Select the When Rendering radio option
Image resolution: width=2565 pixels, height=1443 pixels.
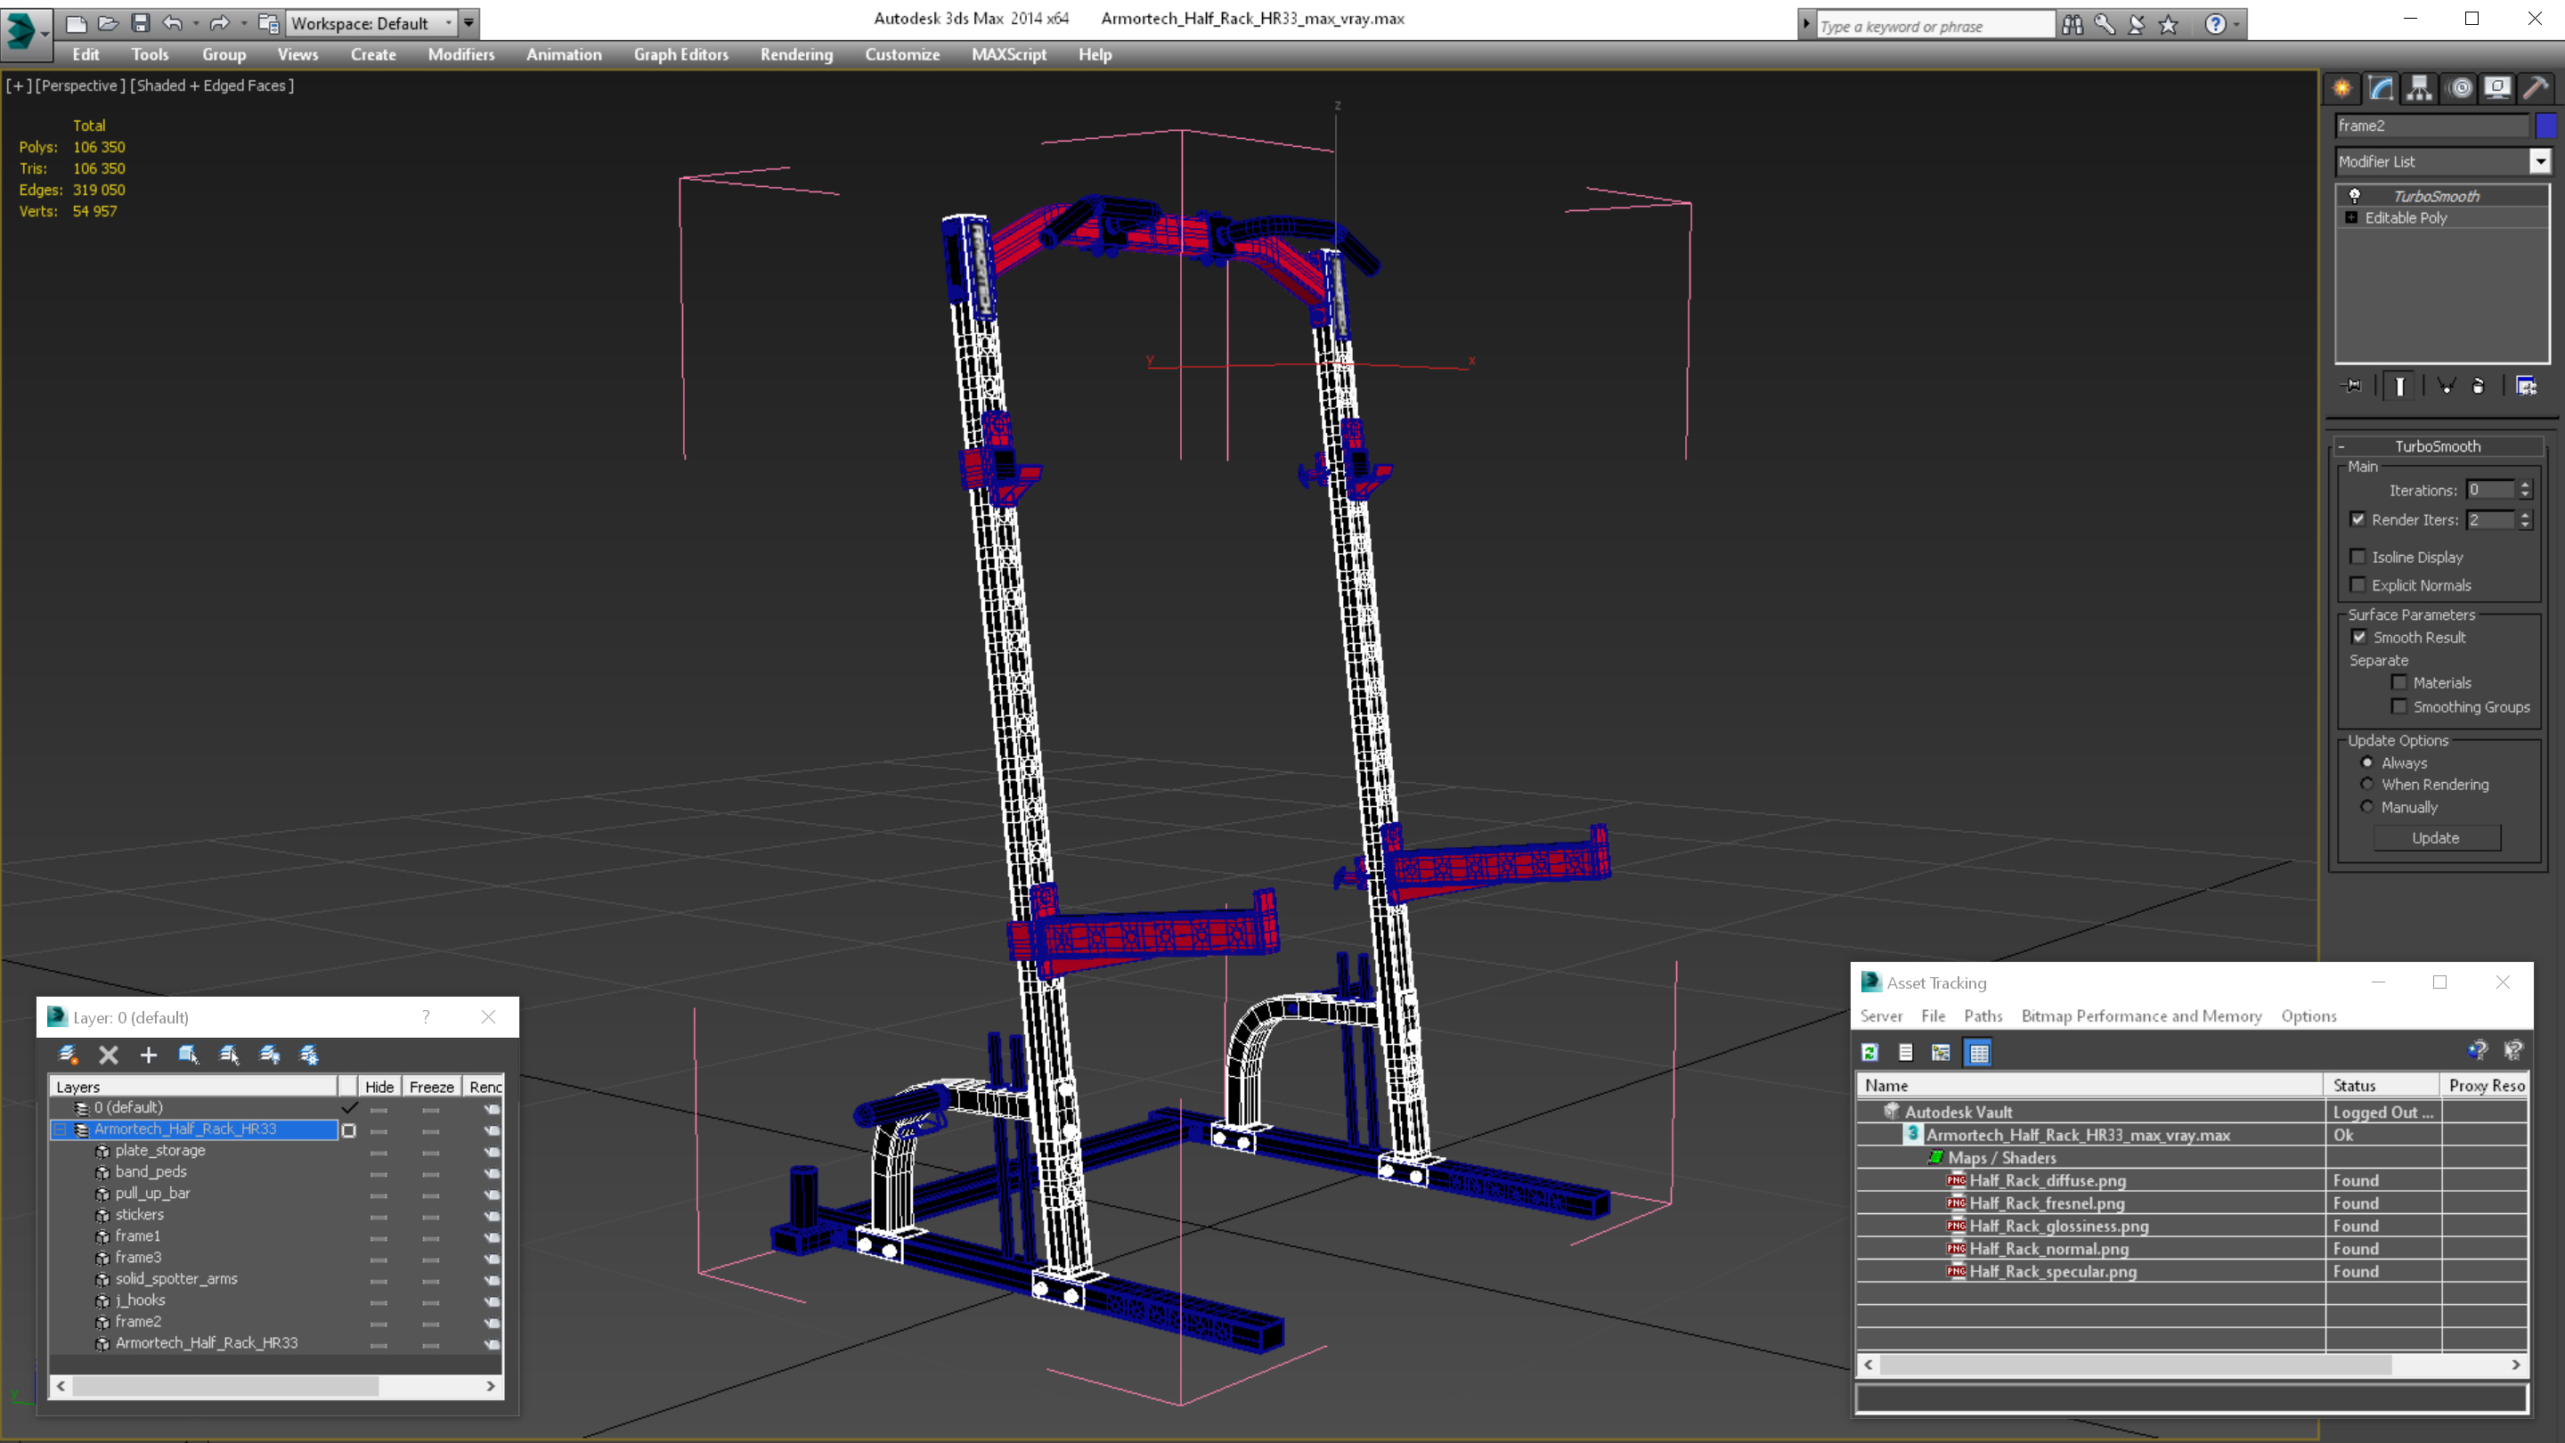pos(2367,785)
